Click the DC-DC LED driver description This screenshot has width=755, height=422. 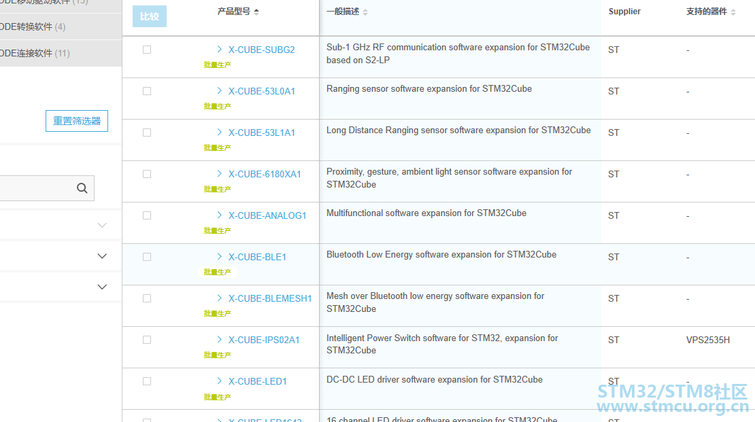click(435, 380)
